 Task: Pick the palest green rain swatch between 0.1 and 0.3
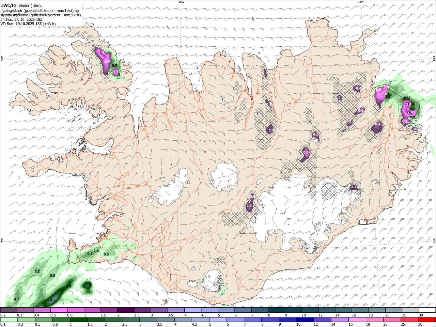9,320
